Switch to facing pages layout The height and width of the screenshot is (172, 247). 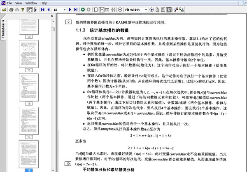[x=107, y=10]
